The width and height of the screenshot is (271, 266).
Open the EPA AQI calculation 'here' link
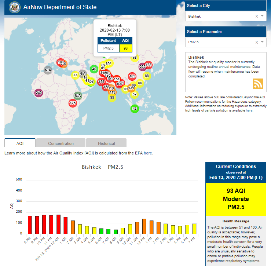coord(148,153)
